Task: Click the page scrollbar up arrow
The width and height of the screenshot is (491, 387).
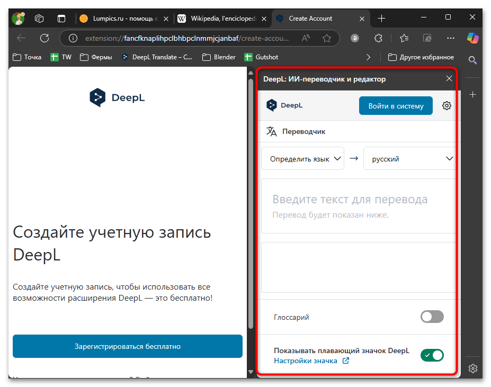Action: 251,73
